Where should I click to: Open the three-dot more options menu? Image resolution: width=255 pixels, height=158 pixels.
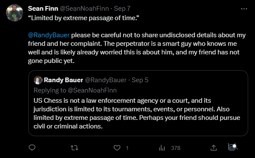(244, 9)
